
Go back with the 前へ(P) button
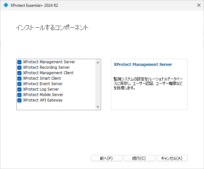pyautogui.click(x=106, y=158)
